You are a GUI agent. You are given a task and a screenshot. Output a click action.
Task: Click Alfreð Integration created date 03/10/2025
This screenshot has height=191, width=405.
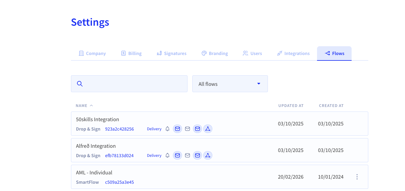pos(331,150)
